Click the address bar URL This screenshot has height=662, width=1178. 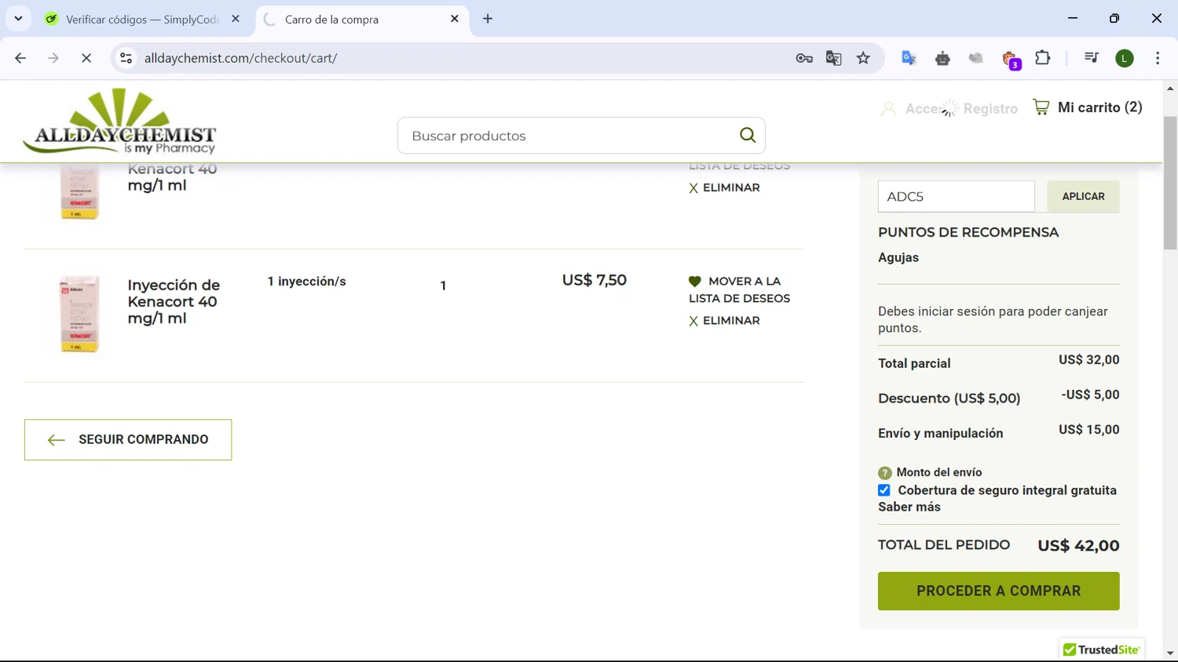240,58
